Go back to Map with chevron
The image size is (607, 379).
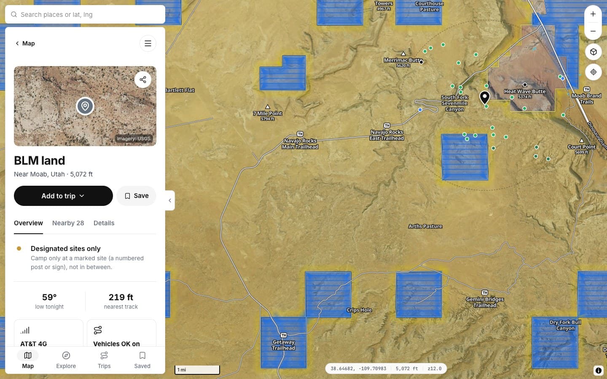25,43
